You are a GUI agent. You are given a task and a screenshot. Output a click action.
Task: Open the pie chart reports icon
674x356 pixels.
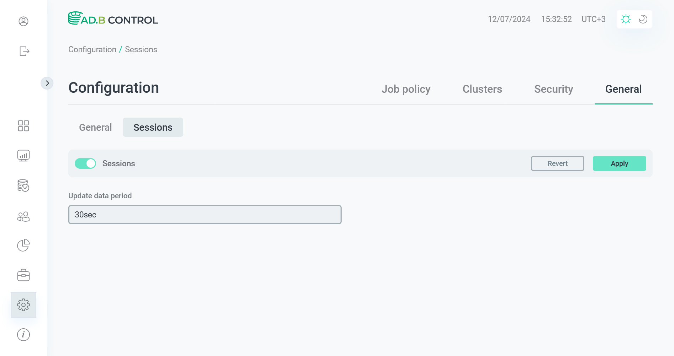pos(23,245)
